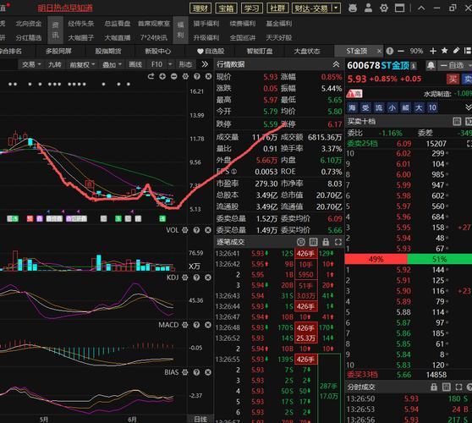Zoom in chart with plus circle icon
This screenshot has height=423, width=472.
coord(162,76)
